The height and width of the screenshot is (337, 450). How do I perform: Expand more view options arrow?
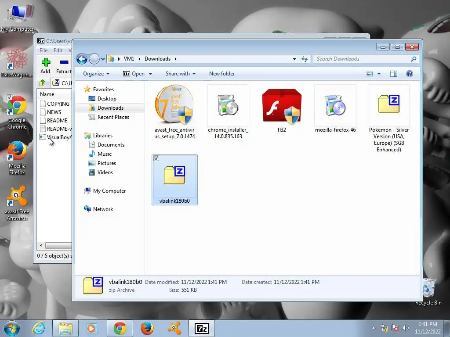(x=379, y=74)
